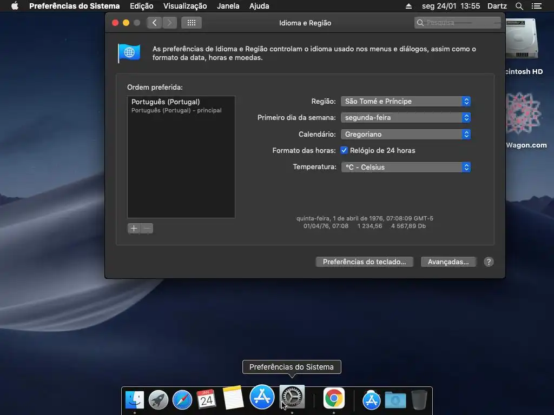Open the blue folder stack in Dock
The height and width of the screenshot is (415, 554).
(395, 400)
